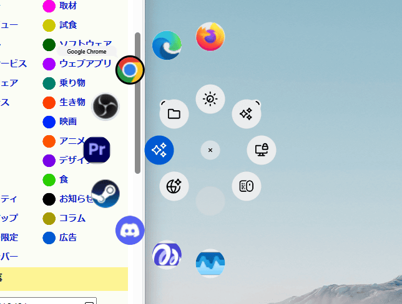Select the 映画 category link
402x304 pixels.
[67, 121]
